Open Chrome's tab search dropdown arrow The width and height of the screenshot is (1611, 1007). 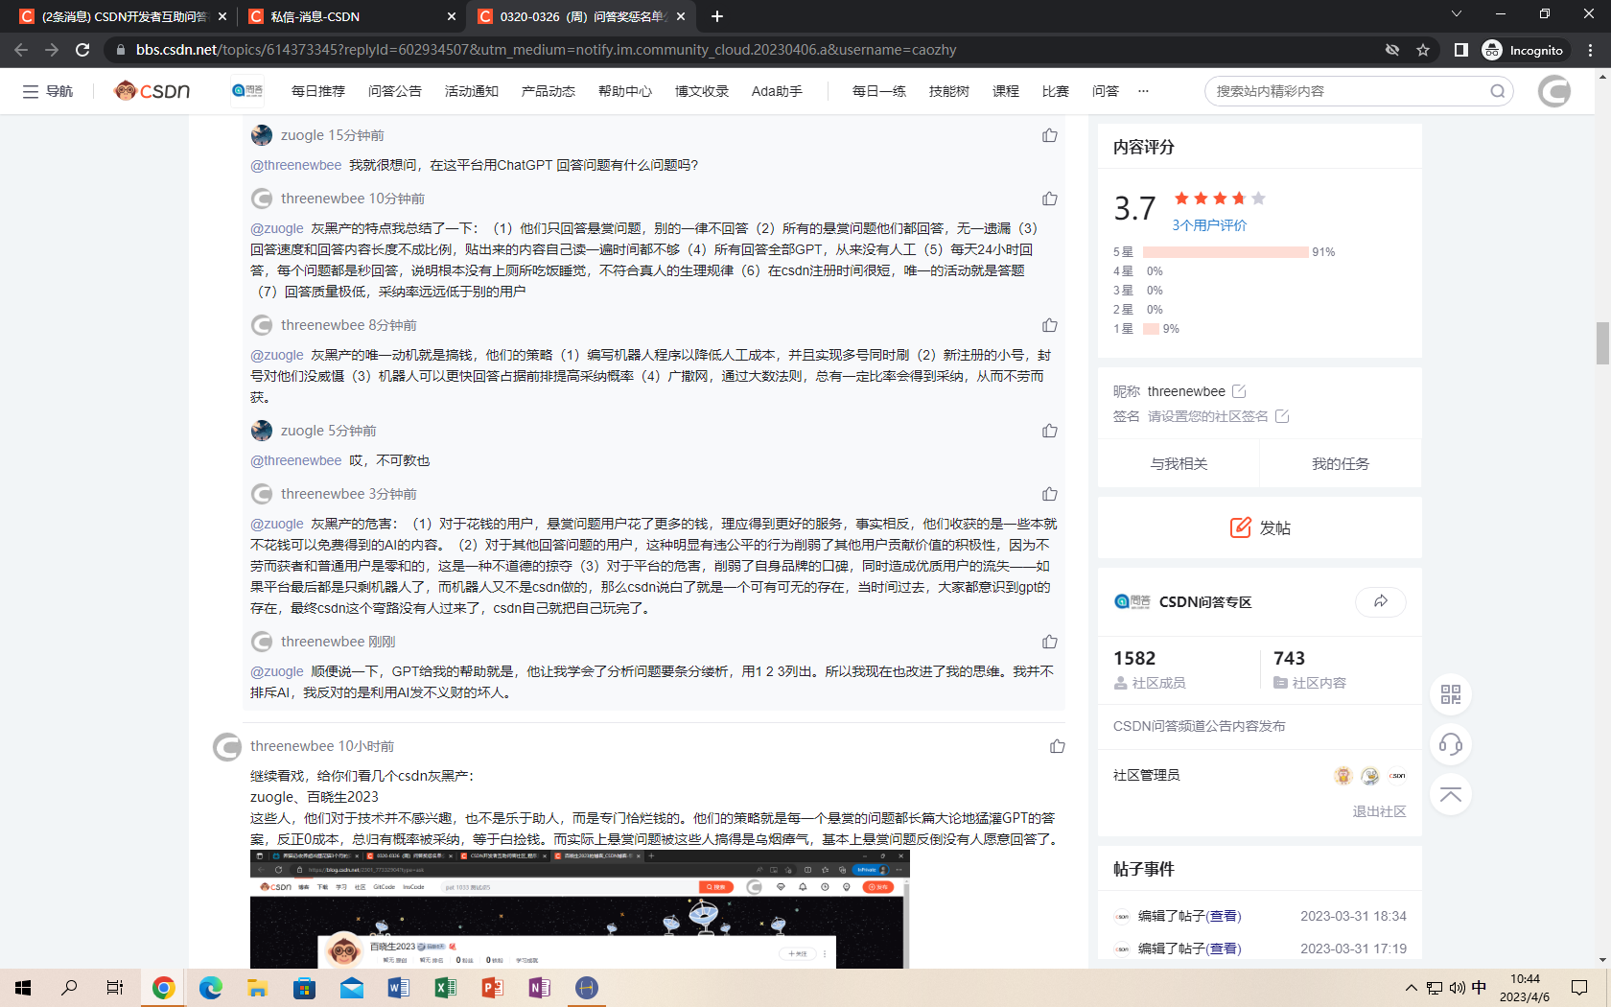[1456, 15]
